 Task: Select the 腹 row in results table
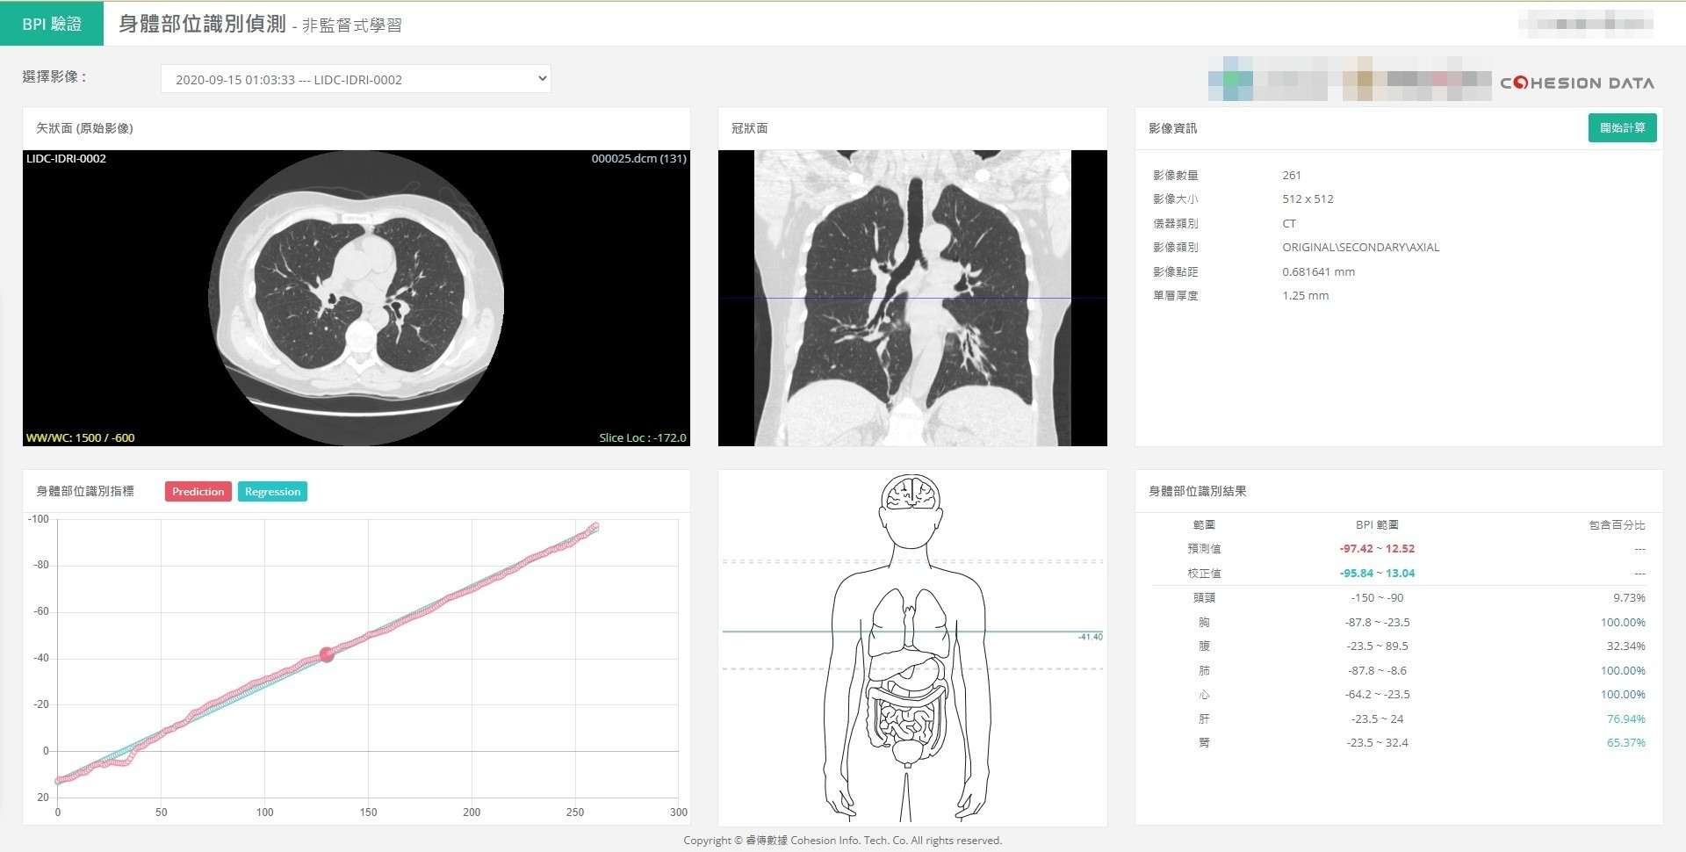tap(1399, 646)
